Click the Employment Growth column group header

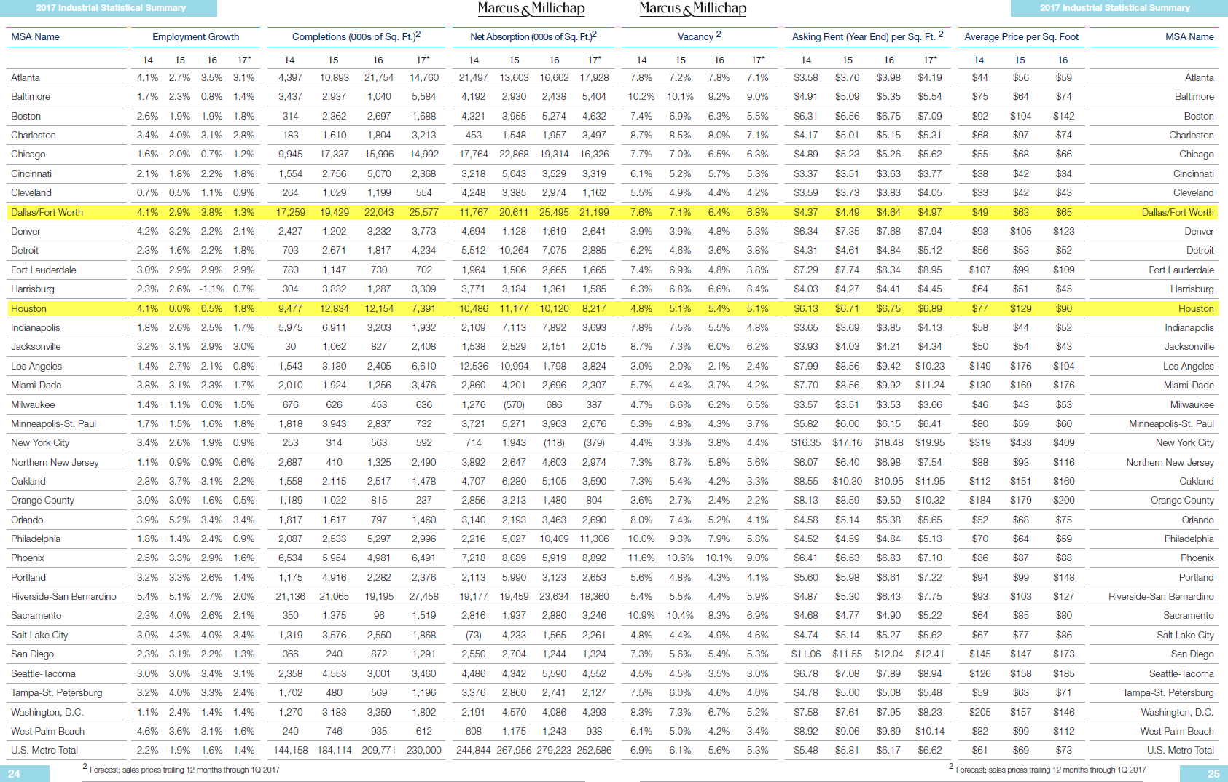pyautogui.click(x=195, y=36)
